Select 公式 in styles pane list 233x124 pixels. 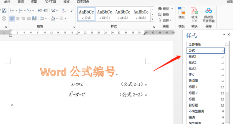pos(206,50)
